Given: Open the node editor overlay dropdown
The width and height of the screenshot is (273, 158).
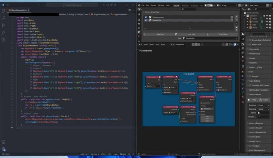Looking at the screenshot, I should pyautogui.click(x=237, y=44).
